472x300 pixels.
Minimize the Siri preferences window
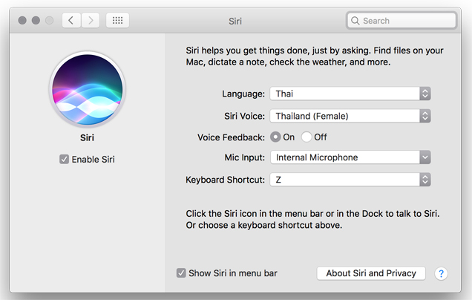pos(36,21)
